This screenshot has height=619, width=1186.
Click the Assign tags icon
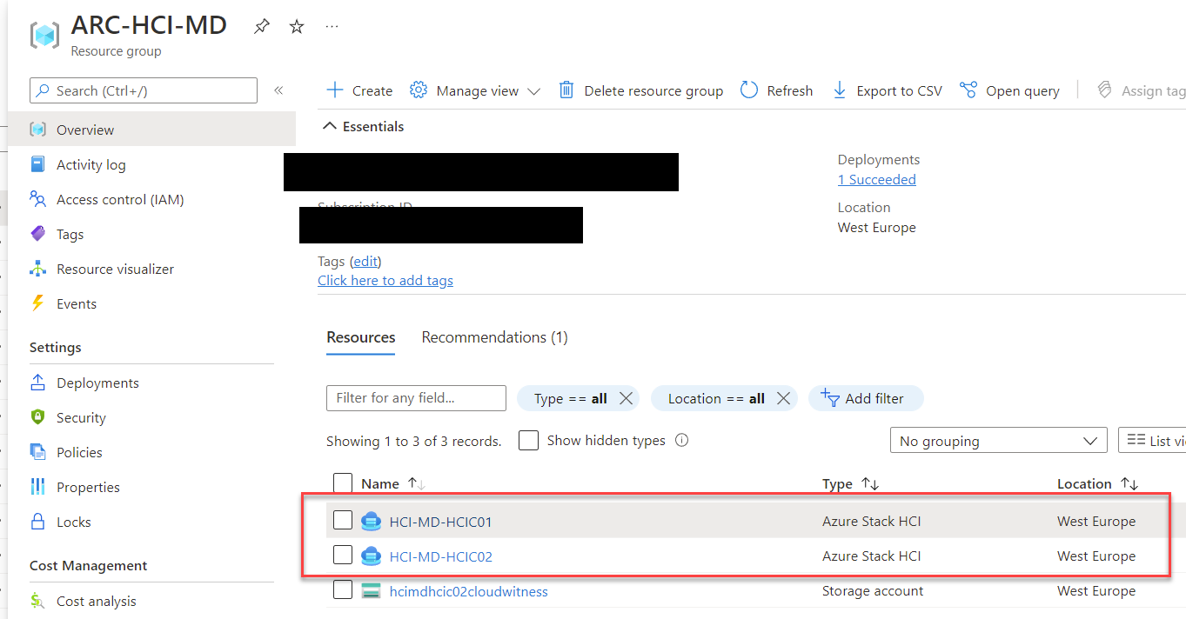tap(1105, 90)
